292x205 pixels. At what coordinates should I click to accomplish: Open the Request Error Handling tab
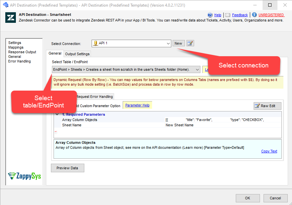pos(95,97)
